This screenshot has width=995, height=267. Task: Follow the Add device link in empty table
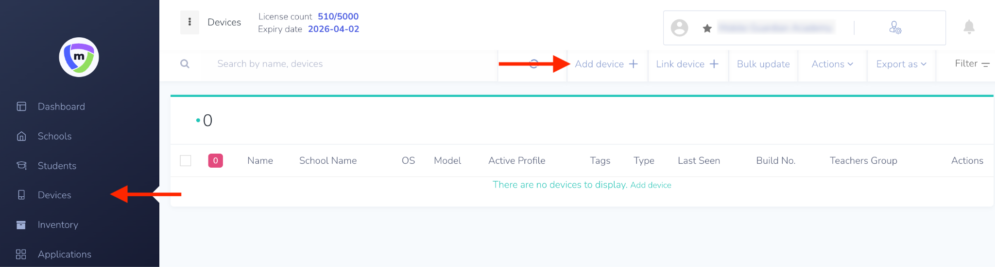[x=651, y=185]
